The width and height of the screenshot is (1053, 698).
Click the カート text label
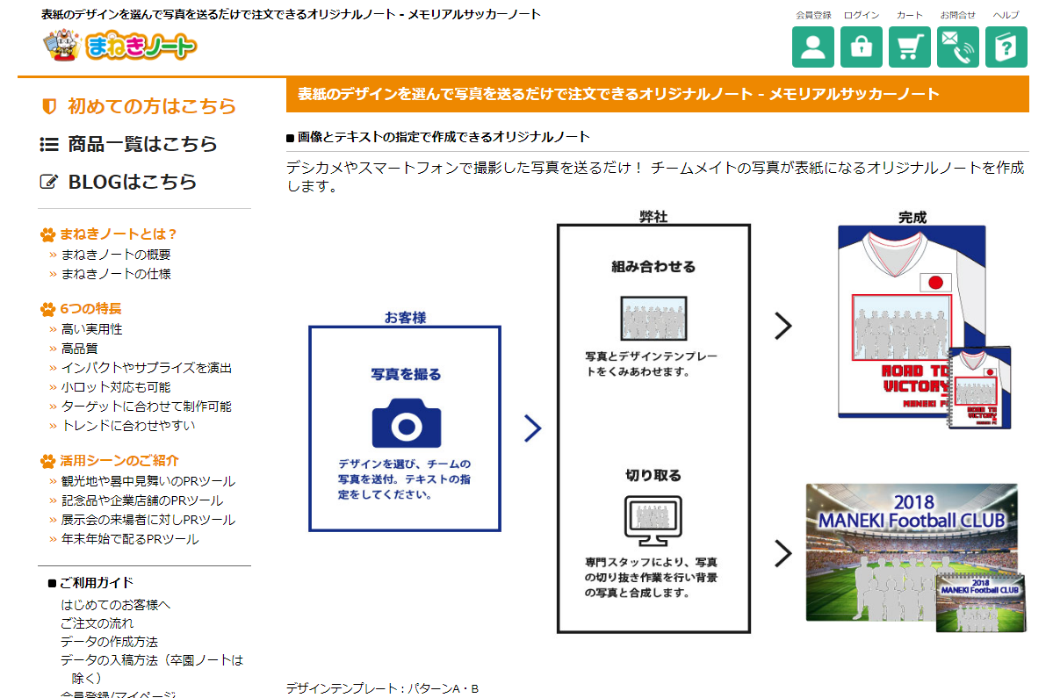pos(910,15)
